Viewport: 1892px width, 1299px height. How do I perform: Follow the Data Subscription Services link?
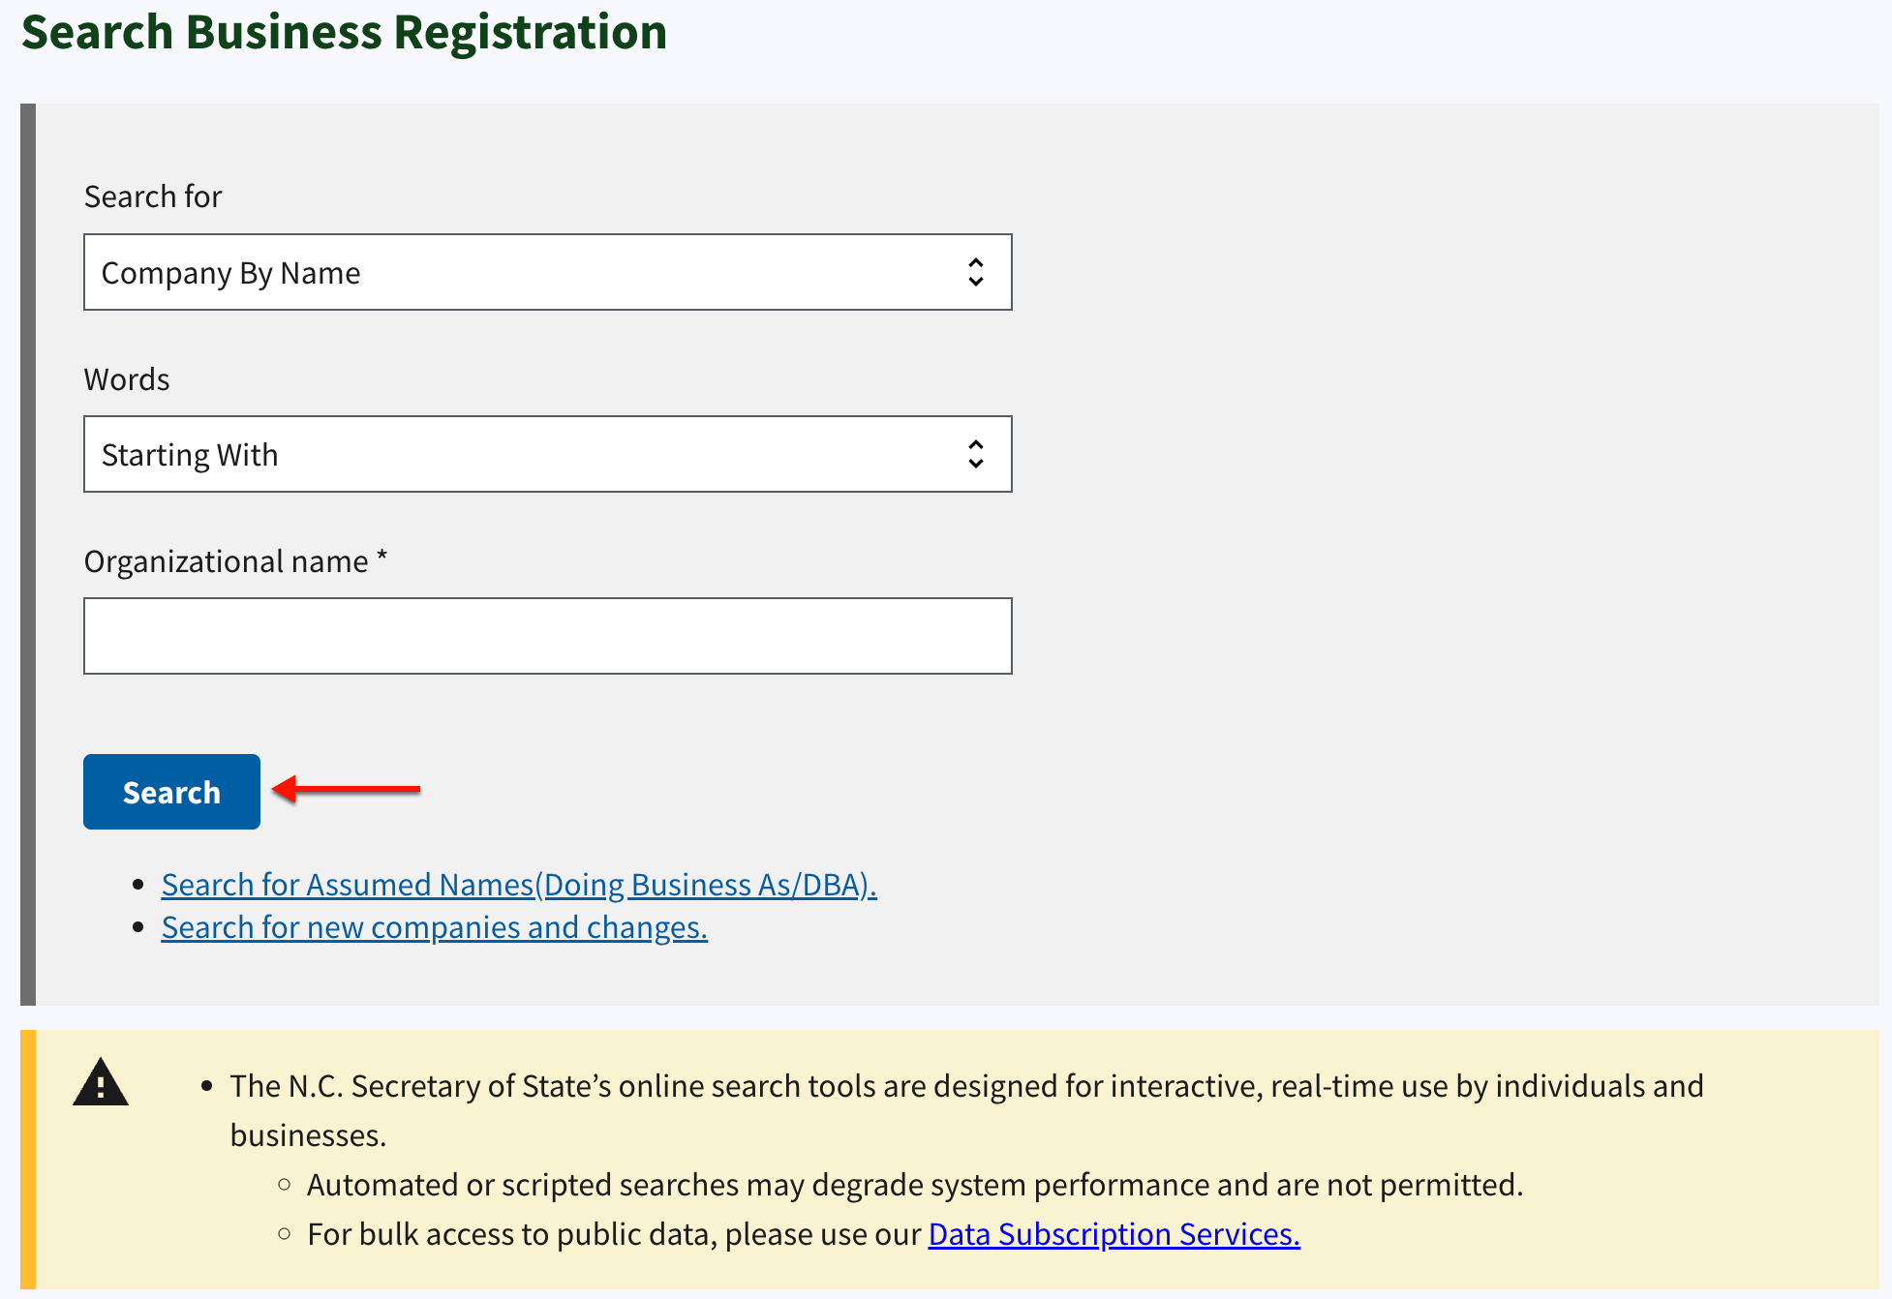point(1114,1234)
